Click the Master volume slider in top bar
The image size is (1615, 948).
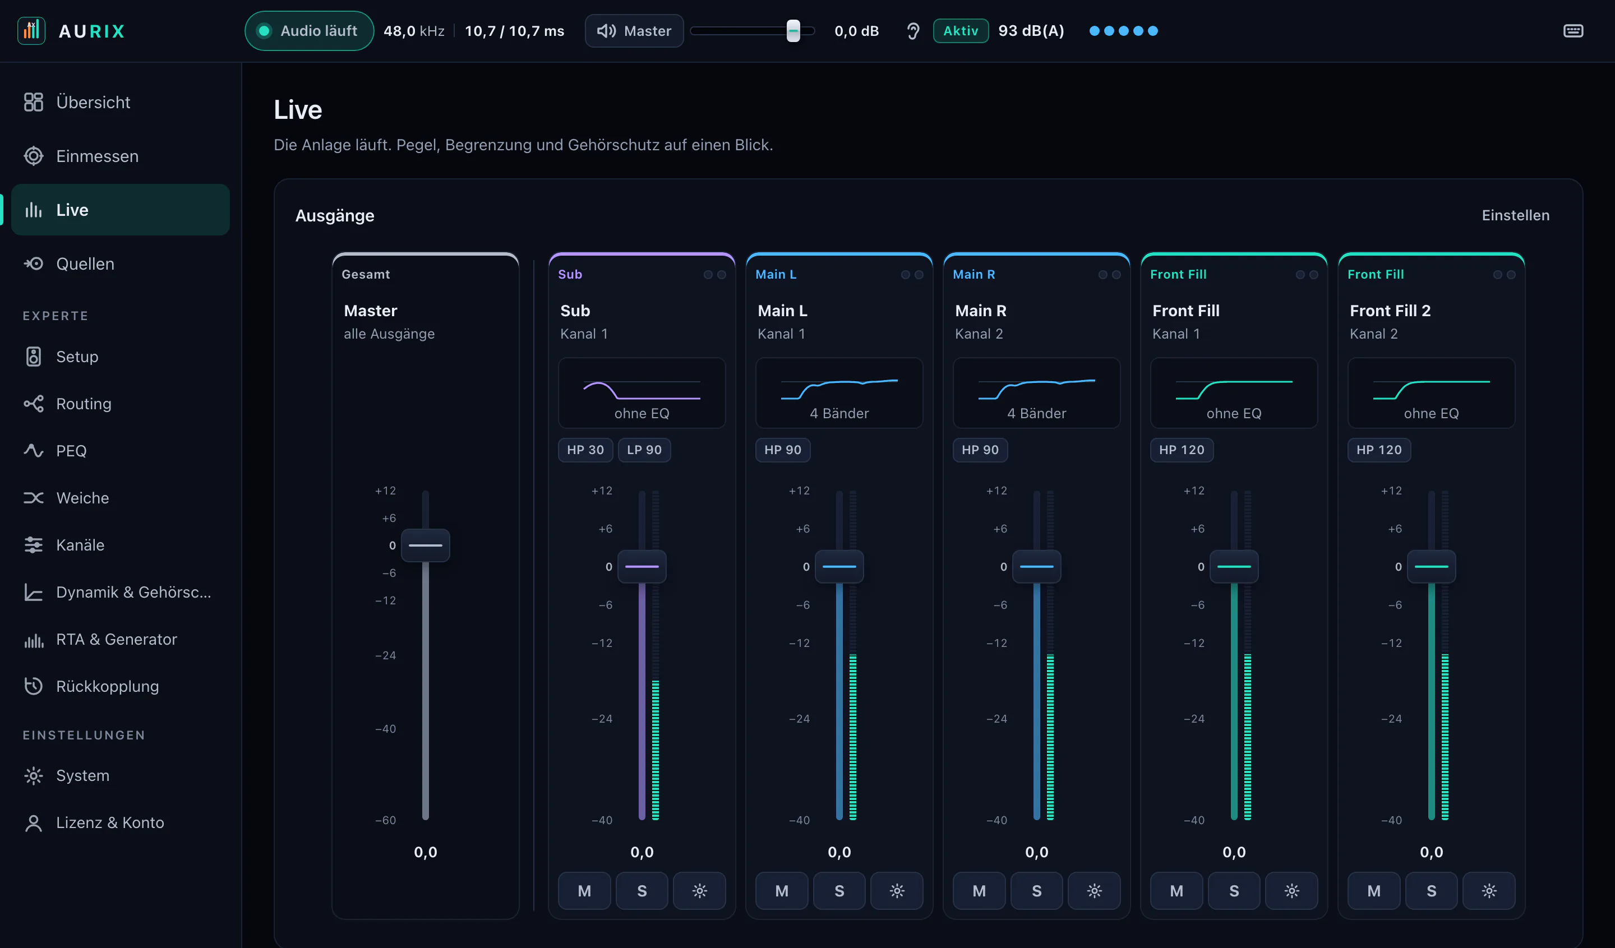(x=752, y=31)
